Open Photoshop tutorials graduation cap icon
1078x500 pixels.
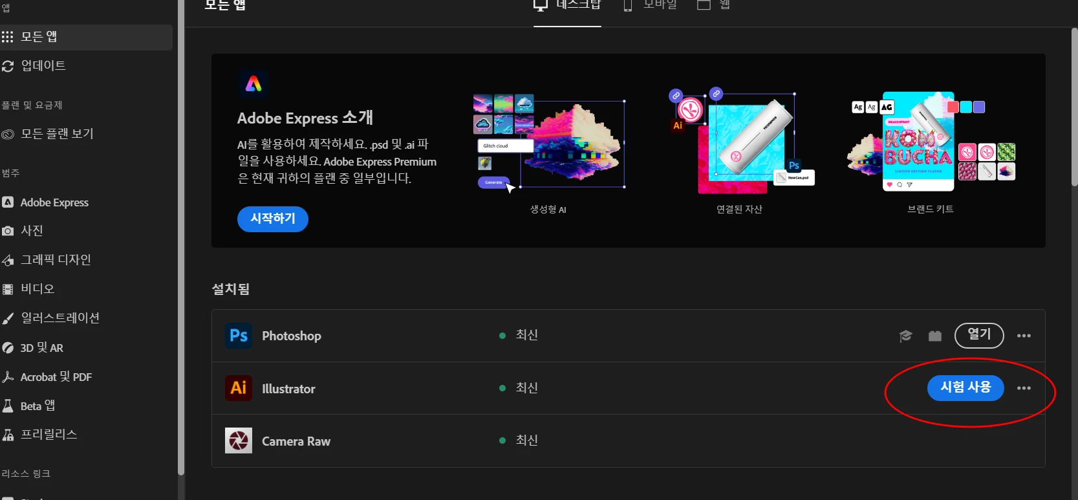click(x=905, y=336)
